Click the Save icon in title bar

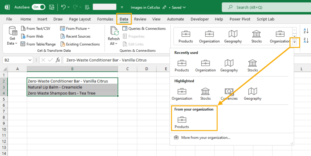[52, 7]
